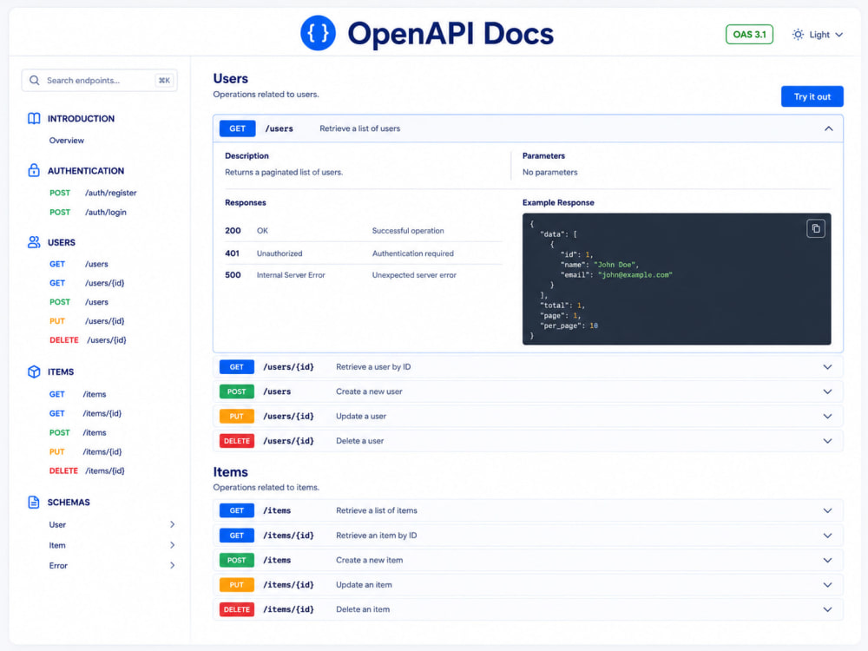This screenshot has width=868, height=651.
Task: Click the sun theme icon
Action: 798,35
